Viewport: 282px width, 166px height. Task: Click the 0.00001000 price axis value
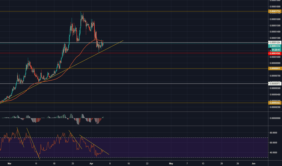tap(275, 57)
